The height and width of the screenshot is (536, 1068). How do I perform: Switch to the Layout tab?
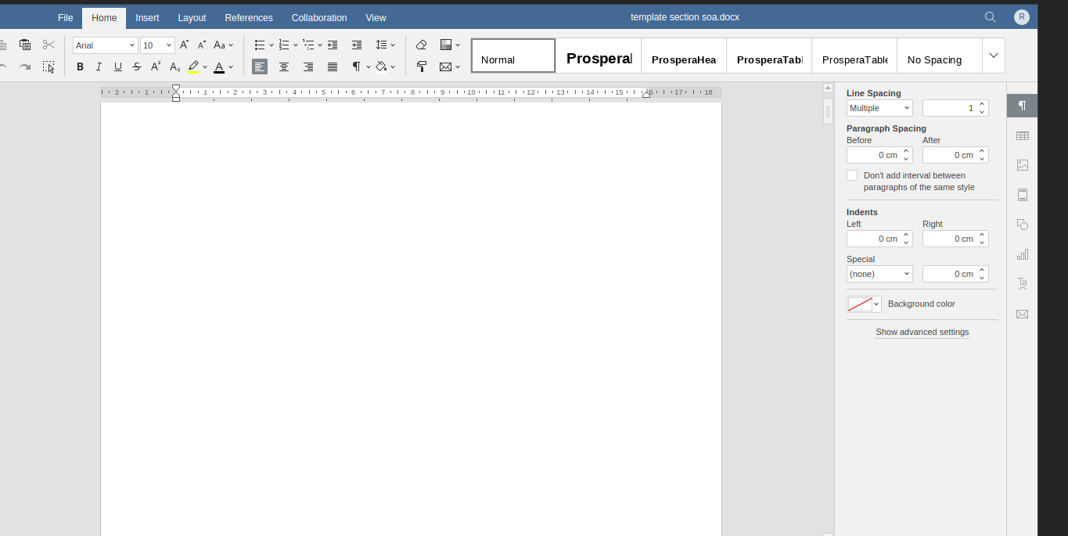pos(192,17)
